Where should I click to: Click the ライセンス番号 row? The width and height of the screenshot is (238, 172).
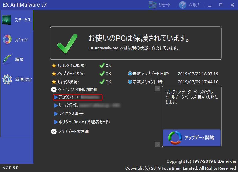[69, 114]
